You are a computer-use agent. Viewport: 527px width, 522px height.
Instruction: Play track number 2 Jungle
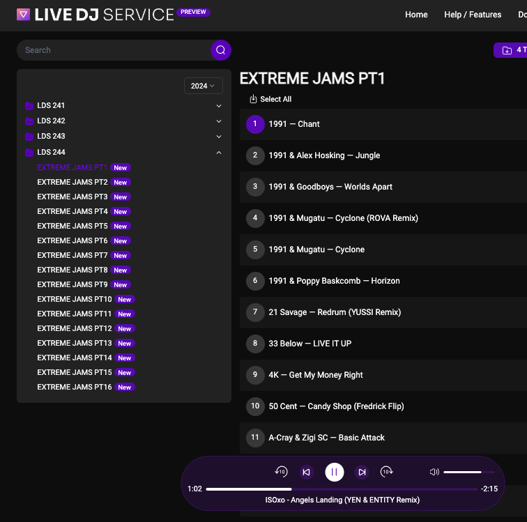click(x=255, y=155)
